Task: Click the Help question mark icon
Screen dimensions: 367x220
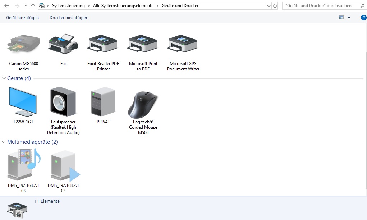Action: pos(363,18)
